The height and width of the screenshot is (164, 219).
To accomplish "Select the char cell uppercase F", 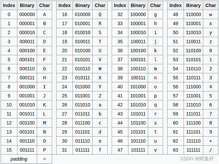I will pyautogui.click(x=44, y=60).
